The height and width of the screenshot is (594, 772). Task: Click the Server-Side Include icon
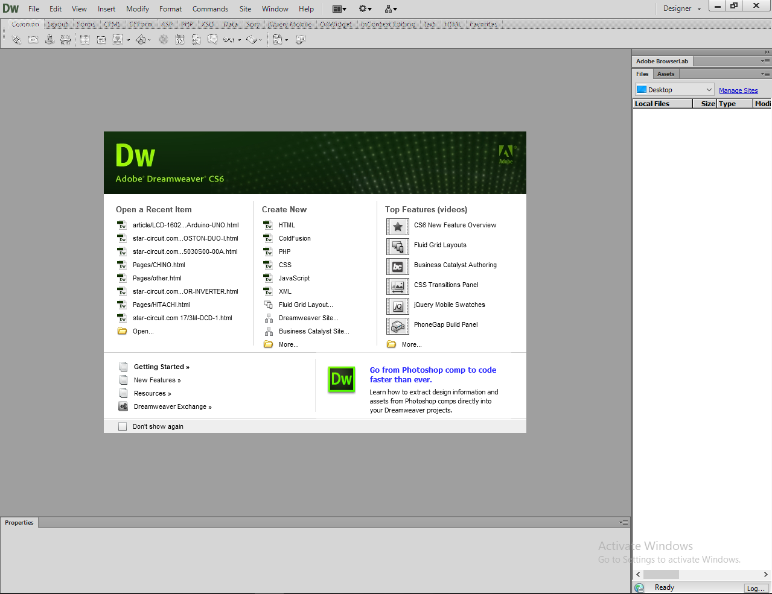pos(196,40)
